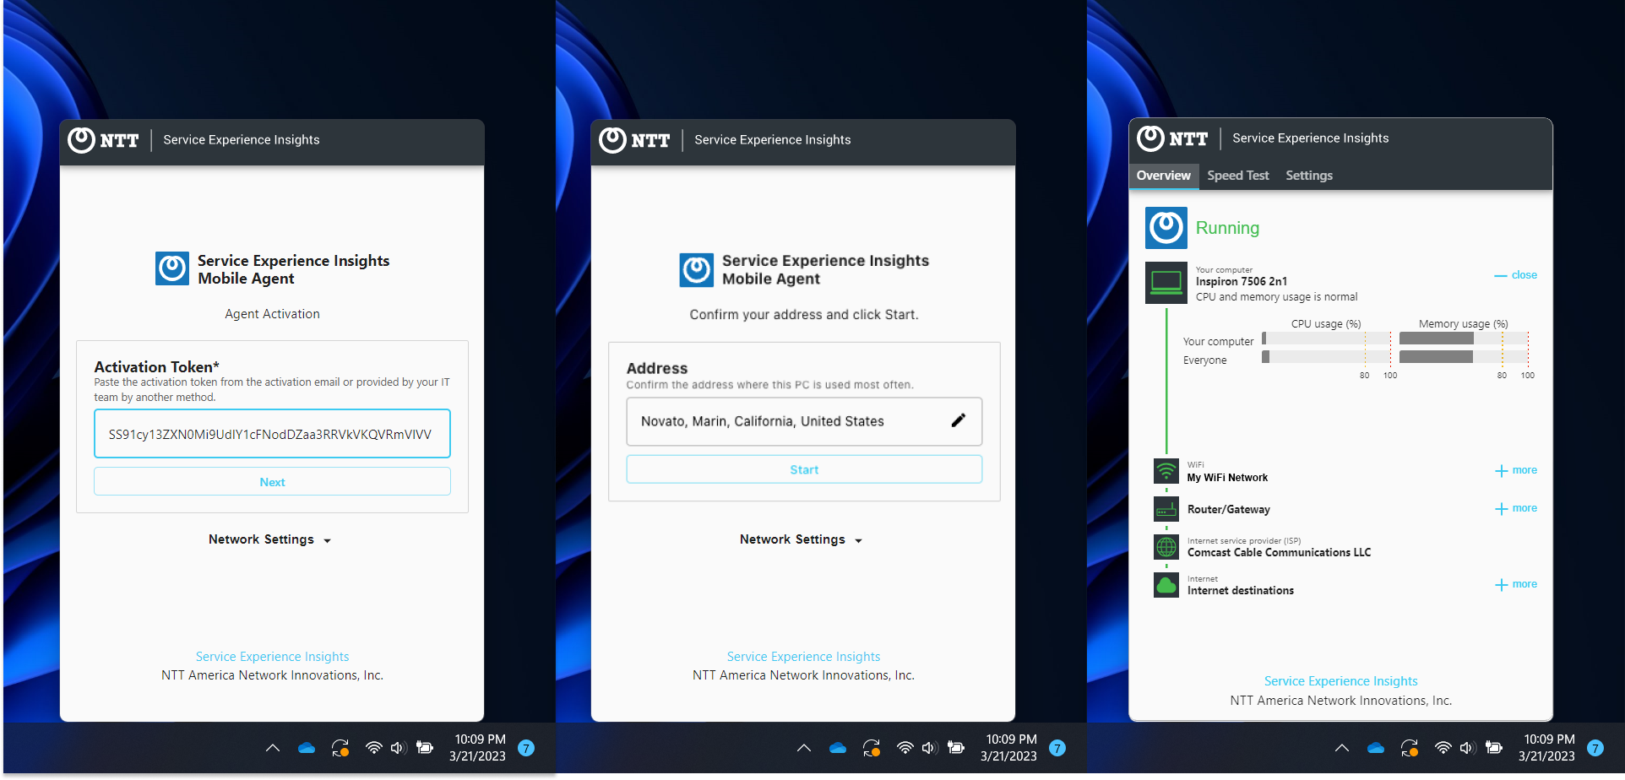This screenshot has width=1625, height=780.
Task: Click sync update tray icon in left taskbar
Action: click(x=340, y=748)
